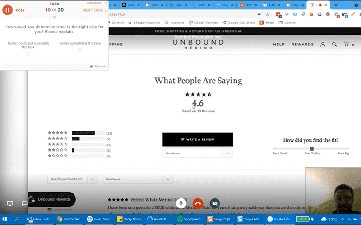This screenshot has width=361, height=225.
Task: Bookmark this page with the star icon
Action: pos(268,14)
